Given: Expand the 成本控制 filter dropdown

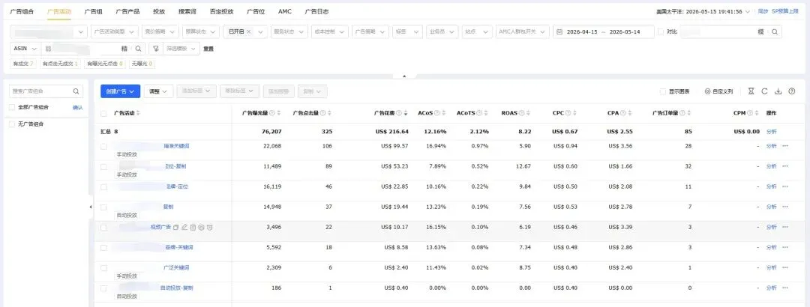Looking at the screenshot, I should click(x=330, y=31).
